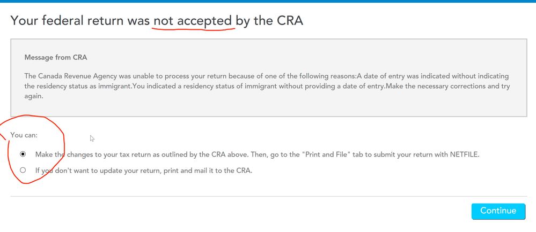This screenshot has height=232, width=536.
Task: Click "The Canada Revenue Agency" in the message
Action: coord(63,76)
